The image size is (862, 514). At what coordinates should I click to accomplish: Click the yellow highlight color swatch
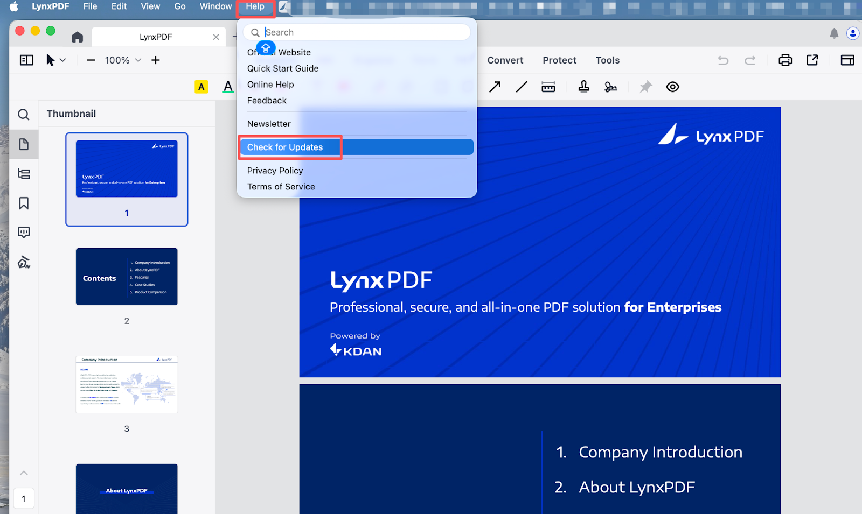tap(201, 87)
